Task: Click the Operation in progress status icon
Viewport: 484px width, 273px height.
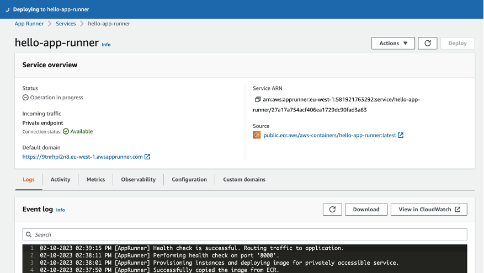Action: pos(25,98)
